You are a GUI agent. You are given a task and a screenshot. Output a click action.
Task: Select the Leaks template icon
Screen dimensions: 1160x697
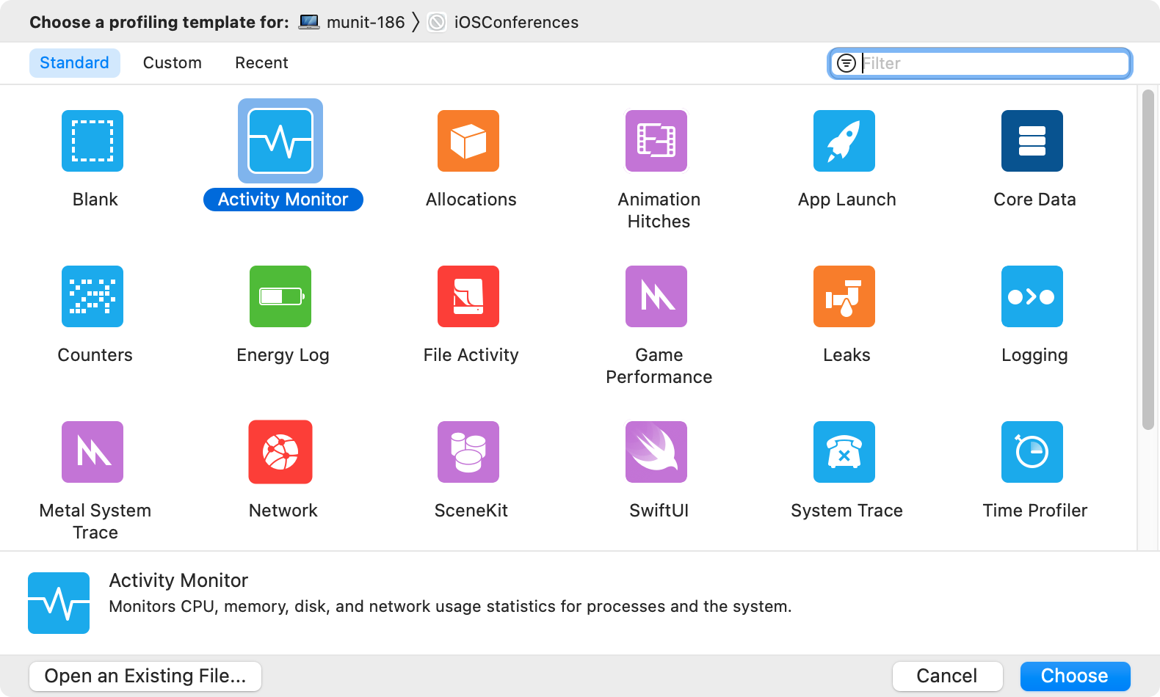coord(844,296)
